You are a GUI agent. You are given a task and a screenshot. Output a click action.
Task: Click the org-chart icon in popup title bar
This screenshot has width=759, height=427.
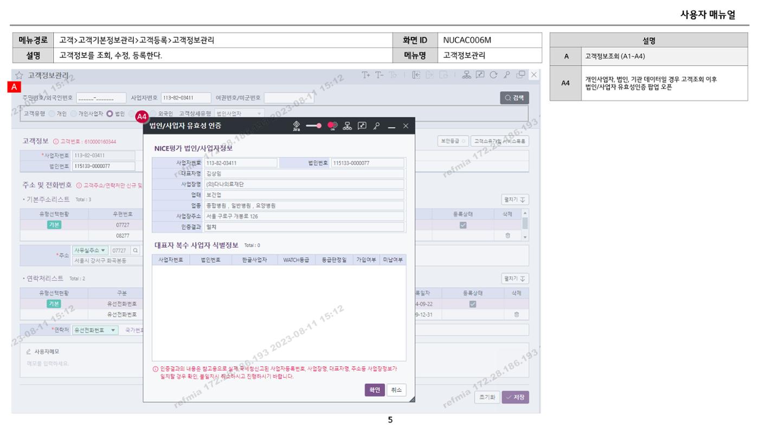348,126
